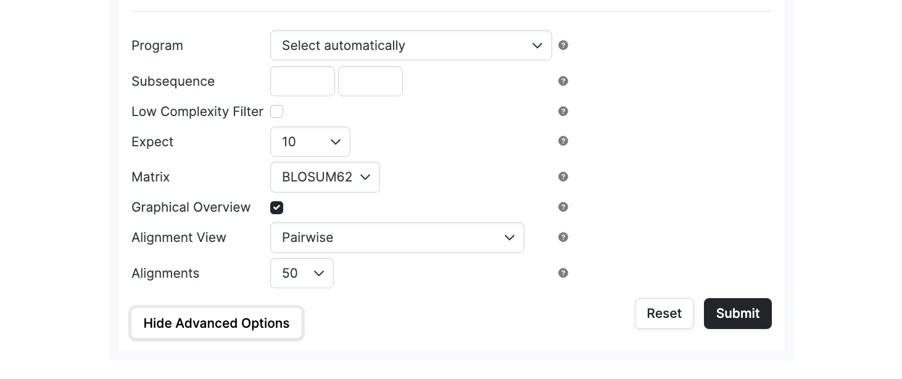The image size is (902, 379).
Task: Click the first Subsequence input box
Action: (302, 81)
